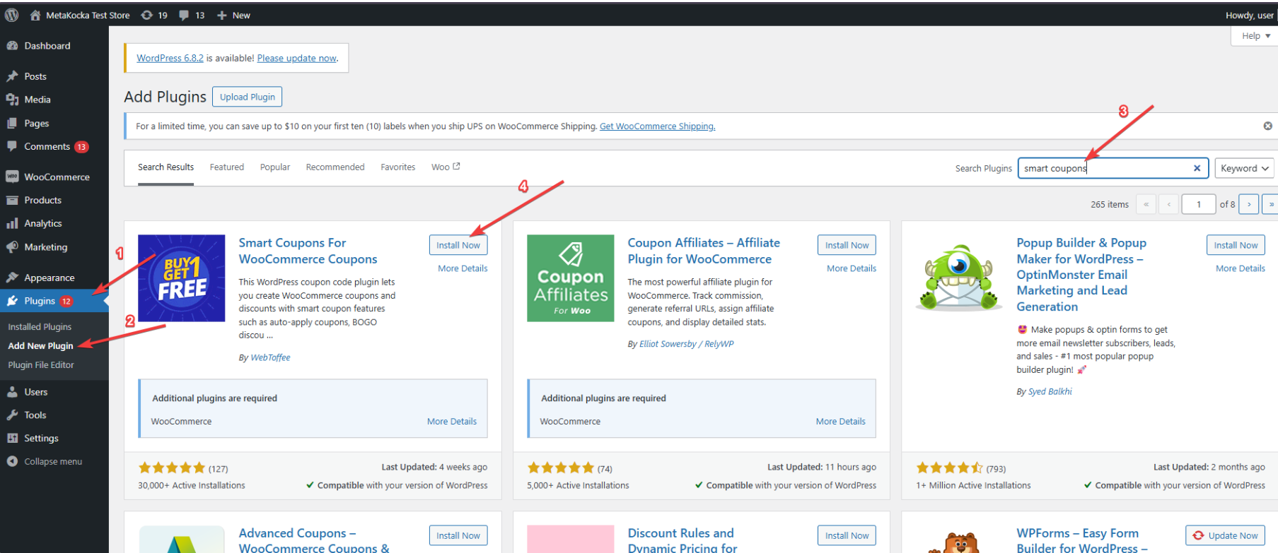This screenshot has width=1278, height=553.
Task: Install Coupon Affiliates plugin
Action: tap(847, 245)
